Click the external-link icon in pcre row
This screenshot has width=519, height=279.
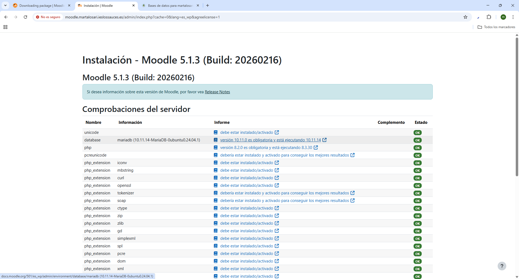(277, 254)
